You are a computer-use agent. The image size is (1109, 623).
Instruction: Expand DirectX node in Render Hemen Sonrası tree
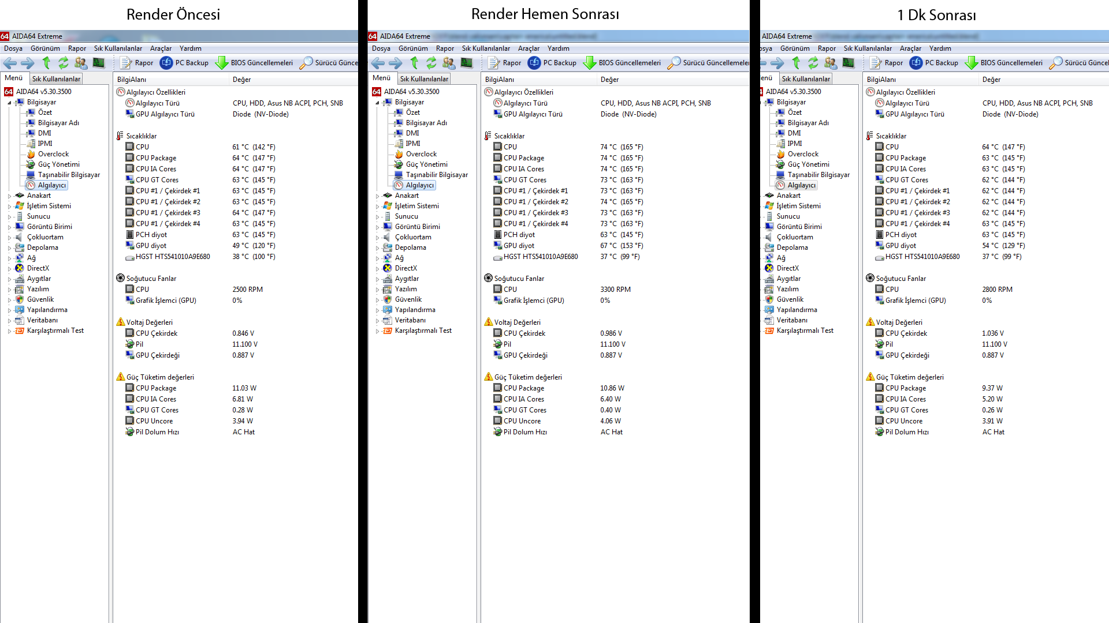point(377,269)
